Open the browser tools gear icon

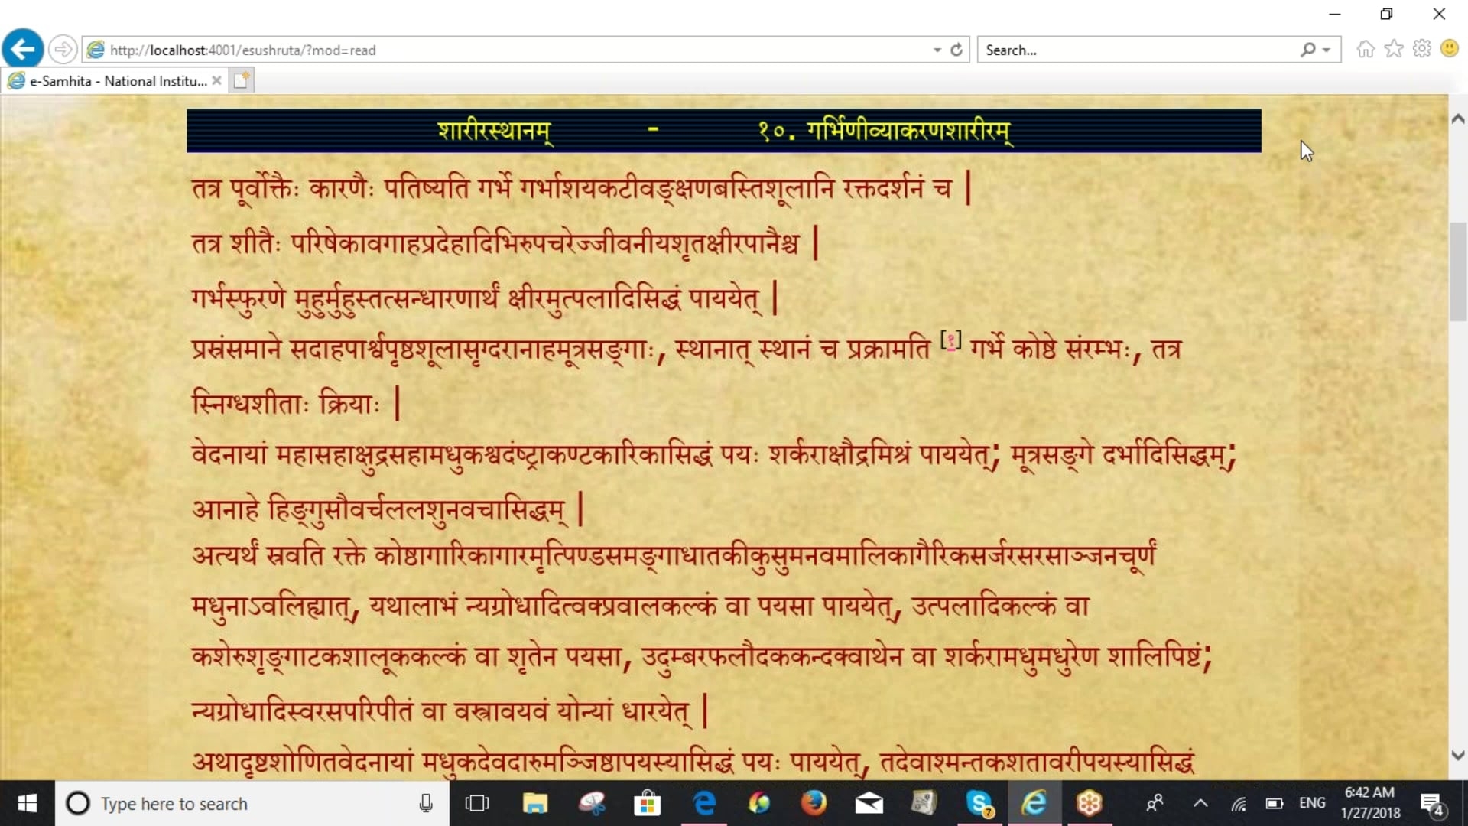tap(1422, 50)
